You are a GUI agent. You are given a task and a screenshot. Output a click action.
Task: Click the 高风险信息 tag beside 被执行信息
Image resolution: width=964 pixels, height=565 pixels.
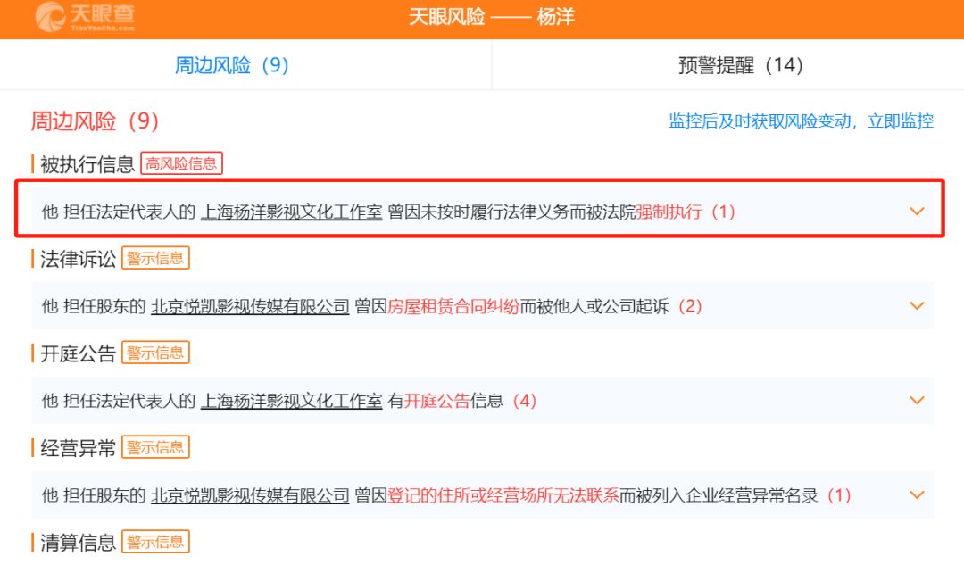tap(181, 163)
